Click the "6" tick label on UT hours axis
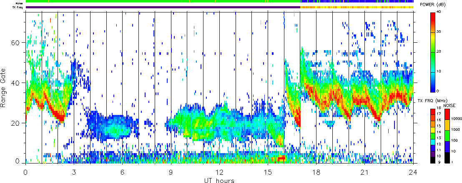Screen dimensions: 462x183 [122, 172]
